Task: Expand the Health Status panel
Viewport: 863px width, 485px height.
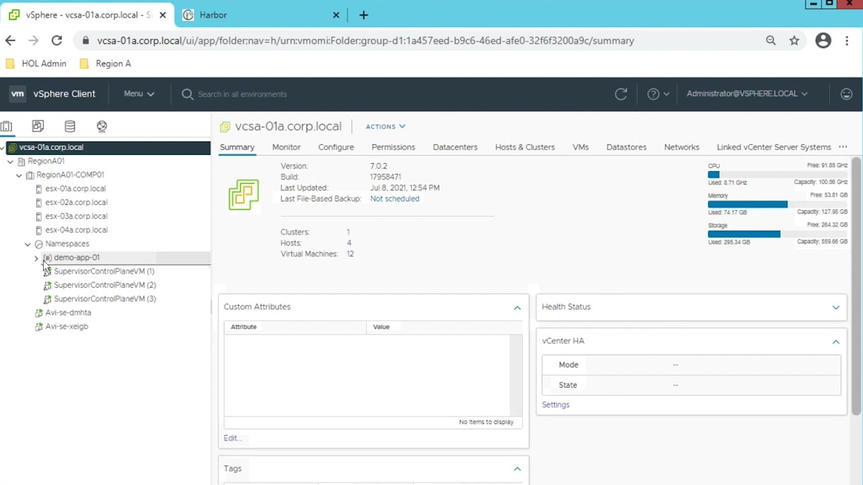Action: (x=835, y=307)
